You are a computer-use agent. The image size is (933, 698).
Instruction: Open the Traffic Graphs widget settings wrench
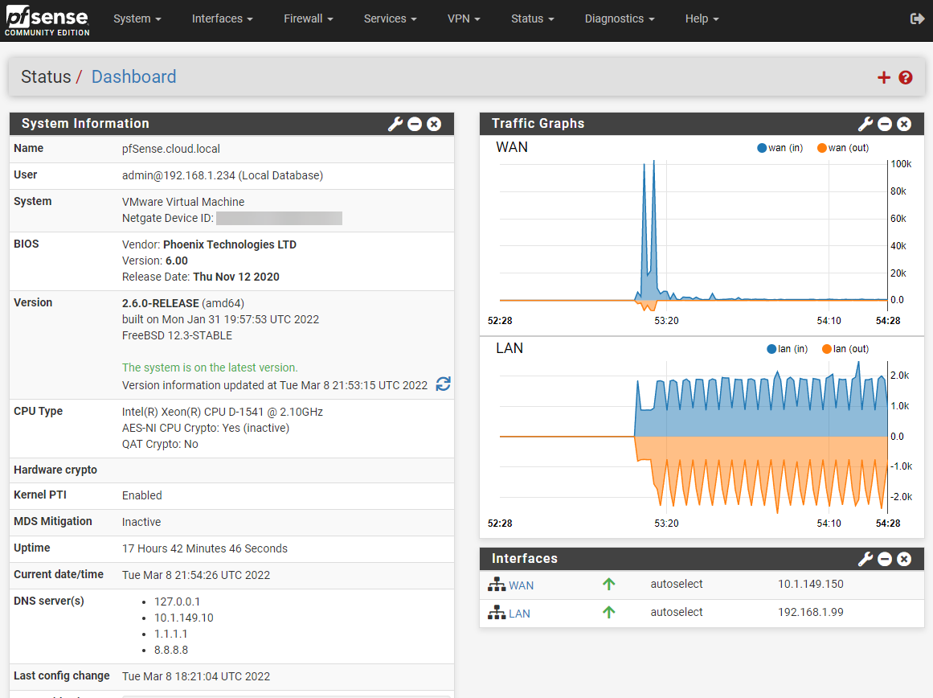865,124
